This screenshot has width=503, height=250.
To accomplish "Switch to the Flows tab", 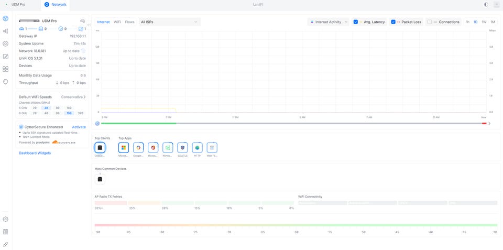I will 129,22.
